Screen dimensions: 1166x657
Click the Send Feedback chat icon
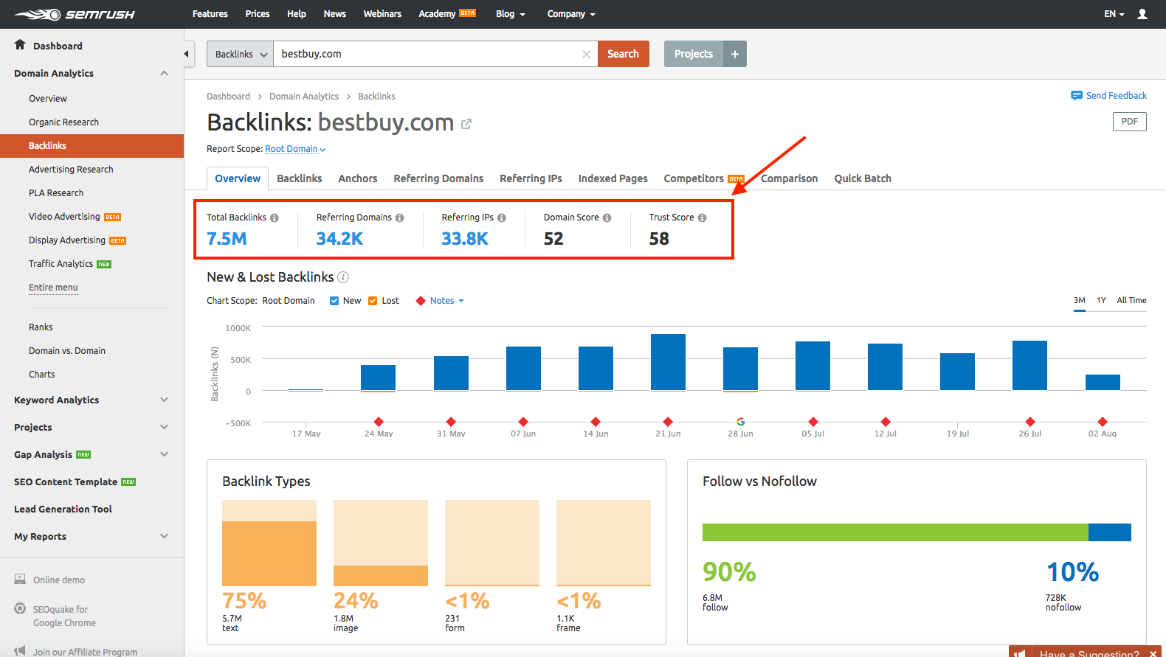point(1077,96)
